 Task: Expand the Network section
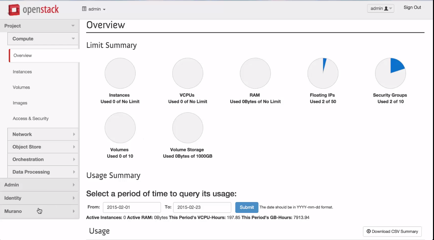pos(43,134)
